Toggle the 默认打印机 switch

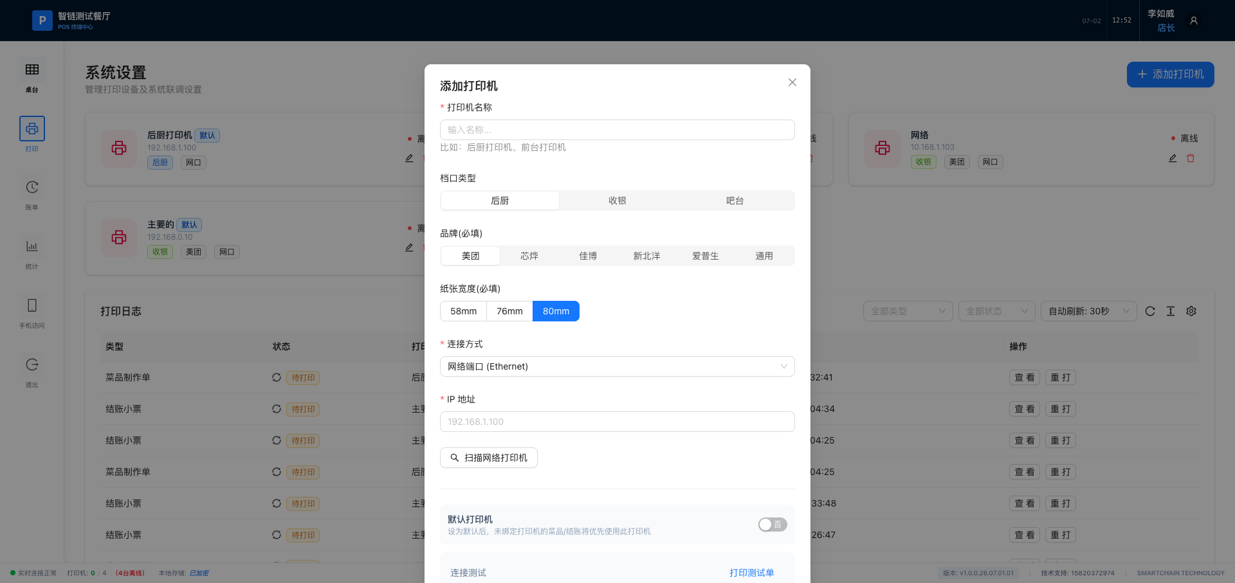coord(773,525)
